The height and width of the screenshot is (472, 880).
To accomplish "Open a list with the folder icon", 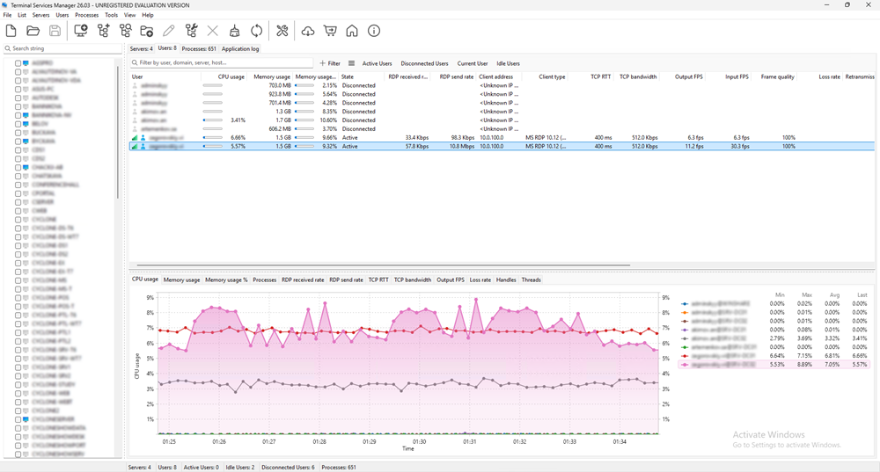I will (33, 32).
